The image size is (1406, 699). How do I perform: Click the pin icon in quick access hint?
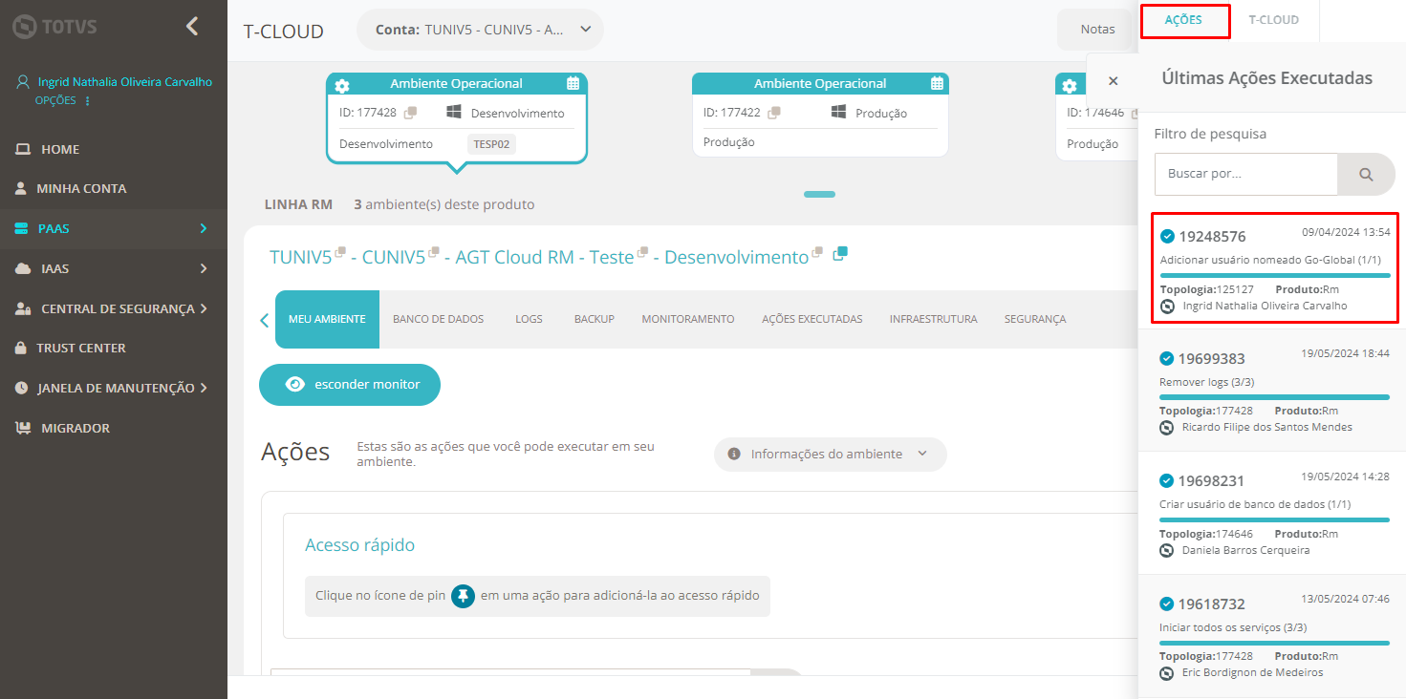click(464, 596)
